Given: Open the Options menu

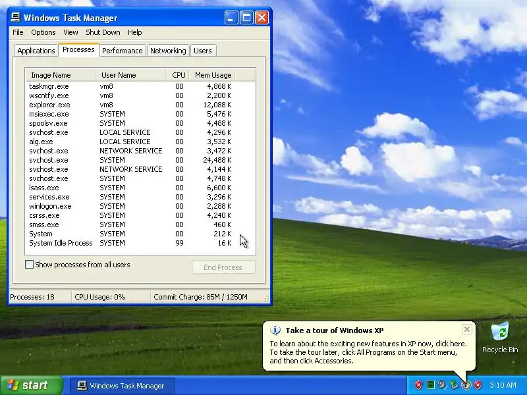Looking at the screenshot, I should (x=43, y=32).
